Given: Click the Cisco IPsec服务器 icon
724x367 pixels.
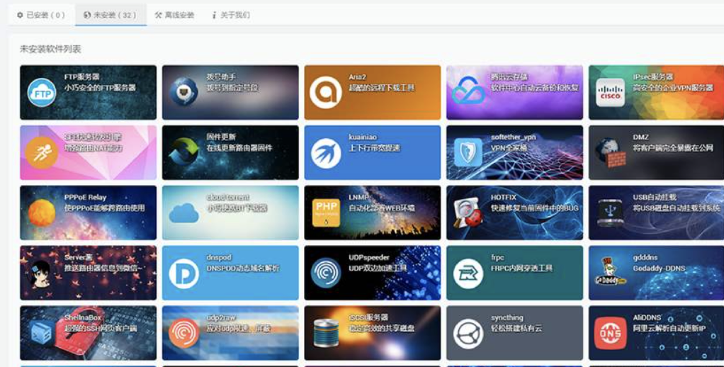Looking at the screenshot, I should pos(610,92).
